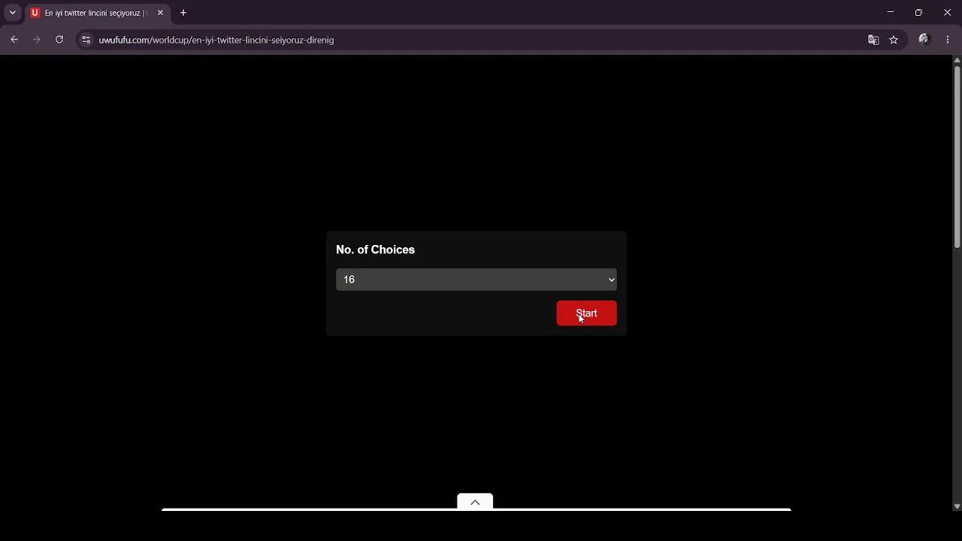Open the No. of Choices dropdown showing 16

(x=476, y=280)
